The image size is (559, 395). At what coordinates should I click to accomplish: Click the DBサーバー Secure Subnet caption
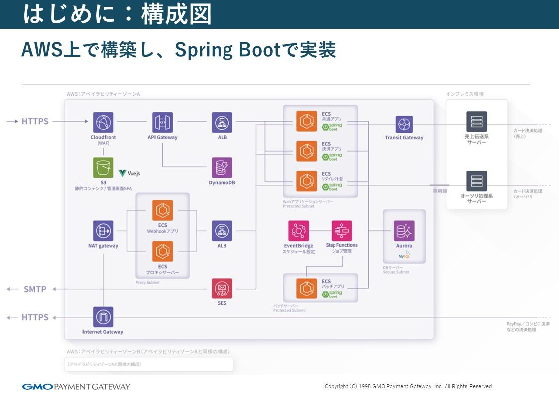click(x=396, y=270)
